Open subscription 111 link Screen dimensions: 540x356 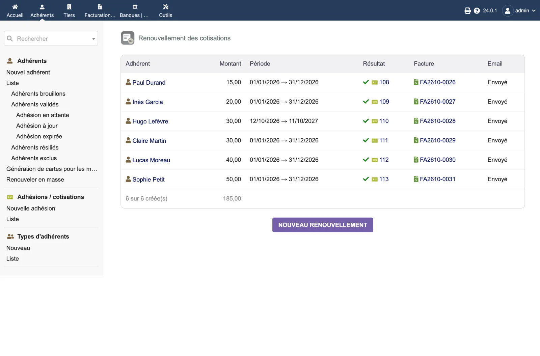(384, 140)
